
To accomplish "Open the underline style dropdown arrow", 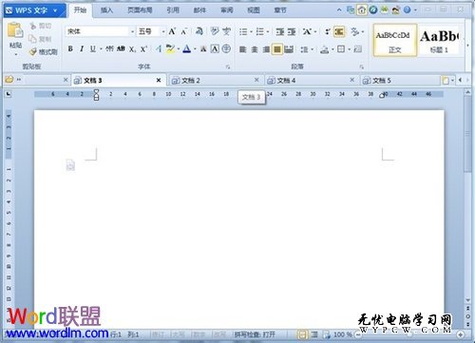I will point(101,49).
